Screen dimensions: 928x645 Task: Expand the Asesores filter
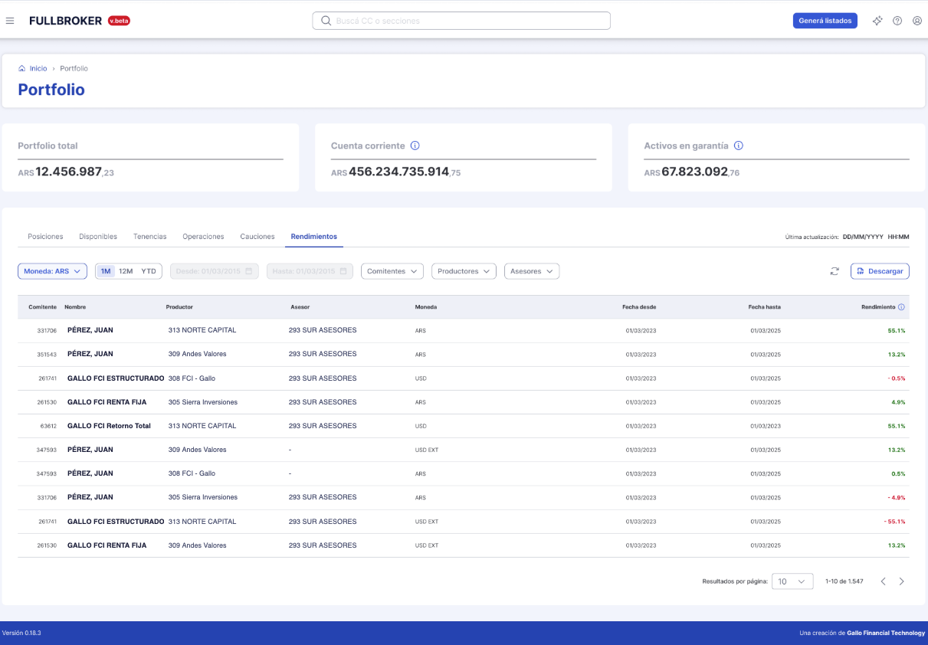tap(532, 271)
